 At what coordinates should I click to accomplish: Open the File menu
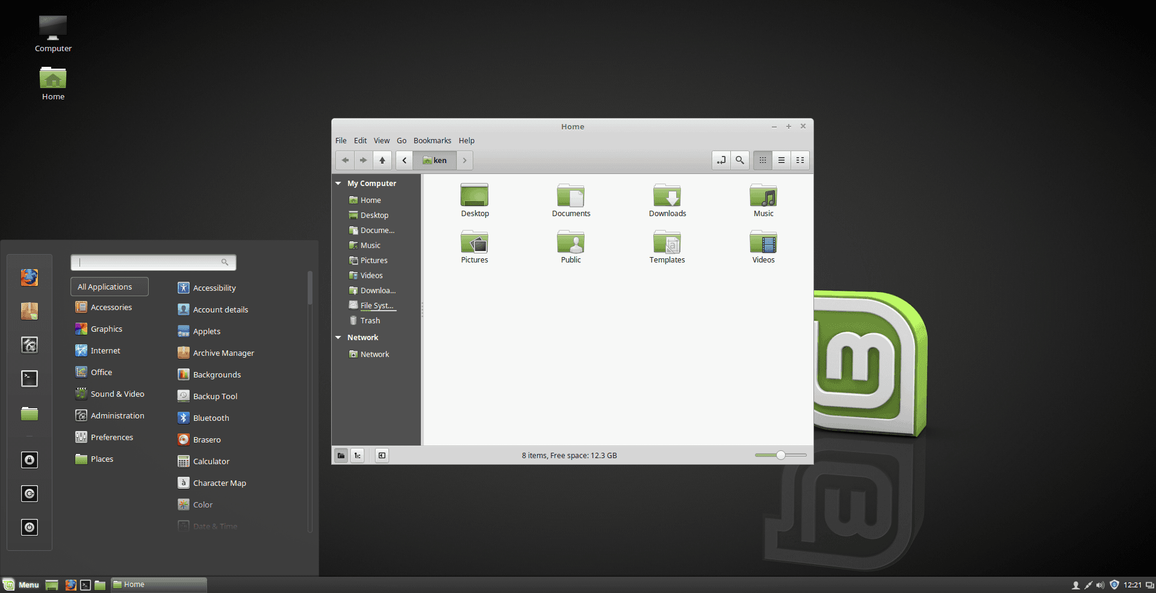point(341,140)
